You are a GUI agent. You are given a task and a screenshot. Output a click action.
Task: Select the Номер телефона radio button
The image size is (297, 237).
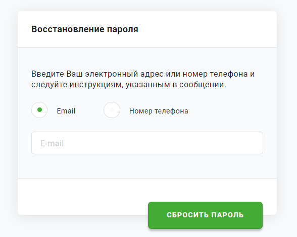tap(112, 110)
